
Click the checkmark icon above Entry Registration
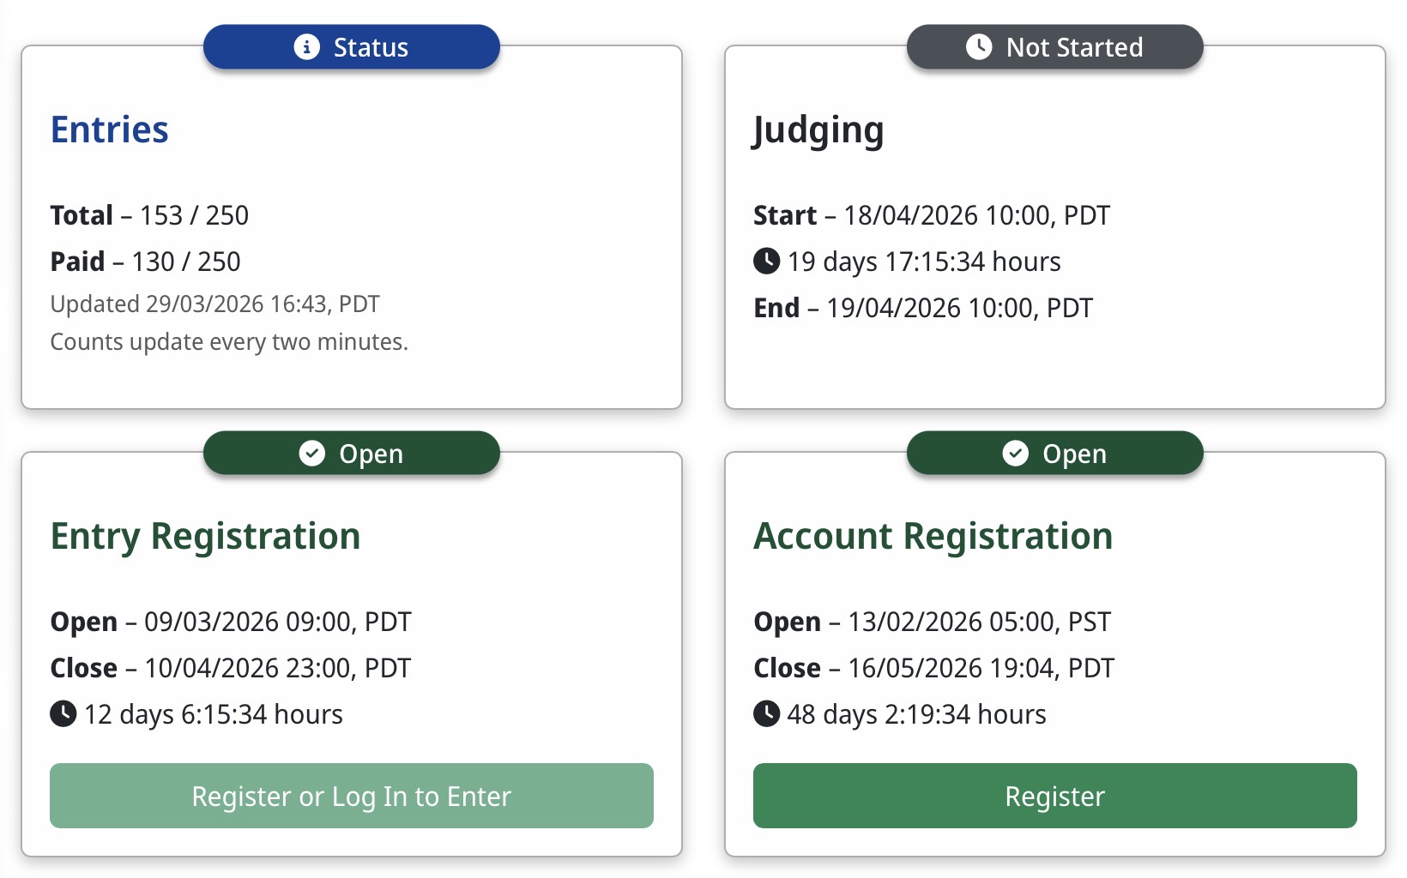(311, 453)
